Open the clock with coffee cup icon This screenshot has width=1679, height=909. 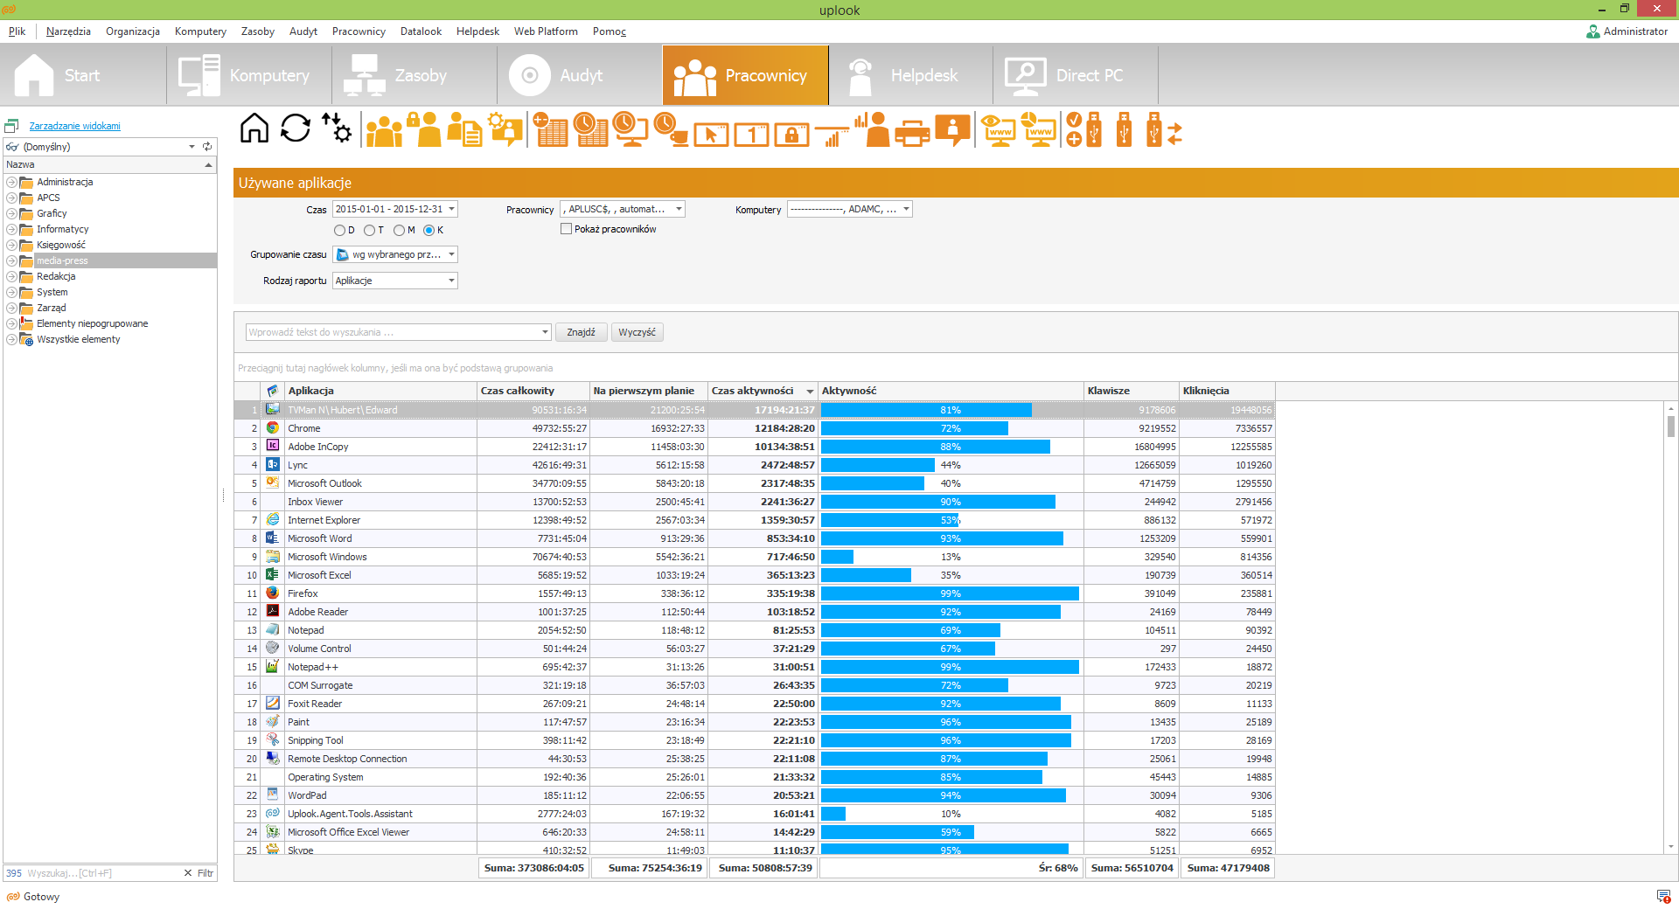click(671, 129)
